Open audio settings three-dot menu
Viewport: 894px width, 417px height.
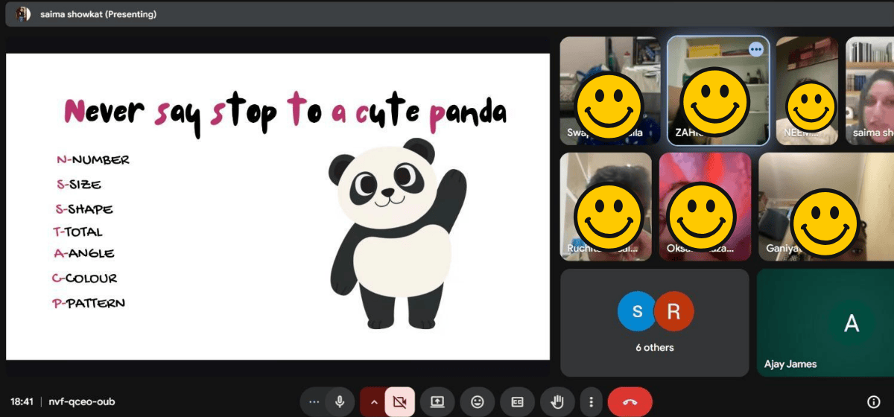(x=314, y=402)
